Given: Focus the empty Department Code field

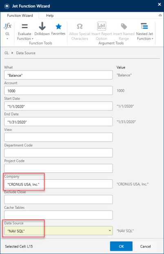Looking at the screenshot, I should point(58,153).
